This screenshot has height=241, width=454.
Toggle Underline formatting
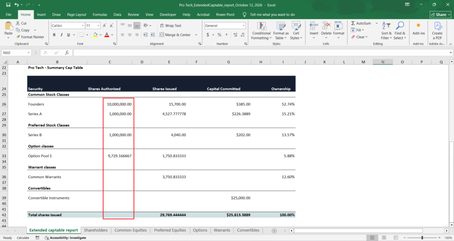click(68, 34)
